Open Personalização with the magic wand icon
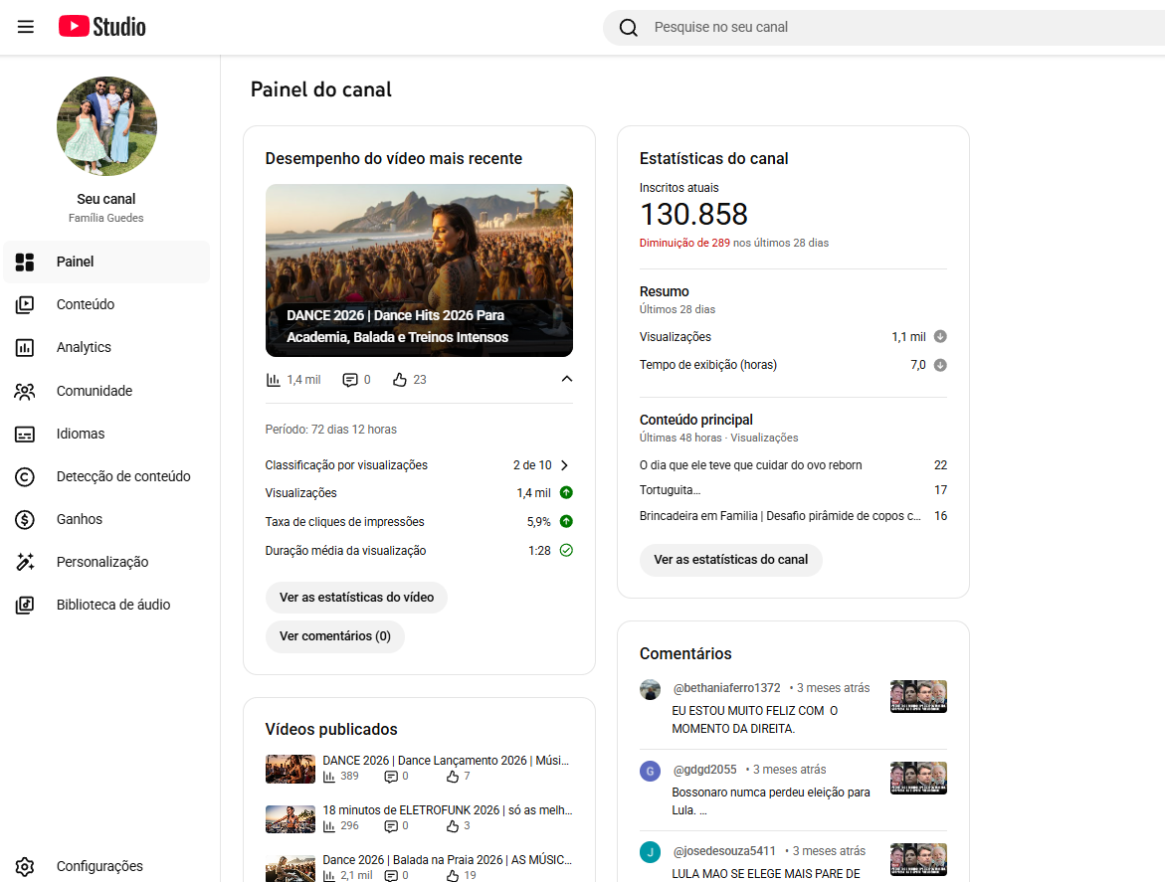1165x882 pixels. (25, 562)
